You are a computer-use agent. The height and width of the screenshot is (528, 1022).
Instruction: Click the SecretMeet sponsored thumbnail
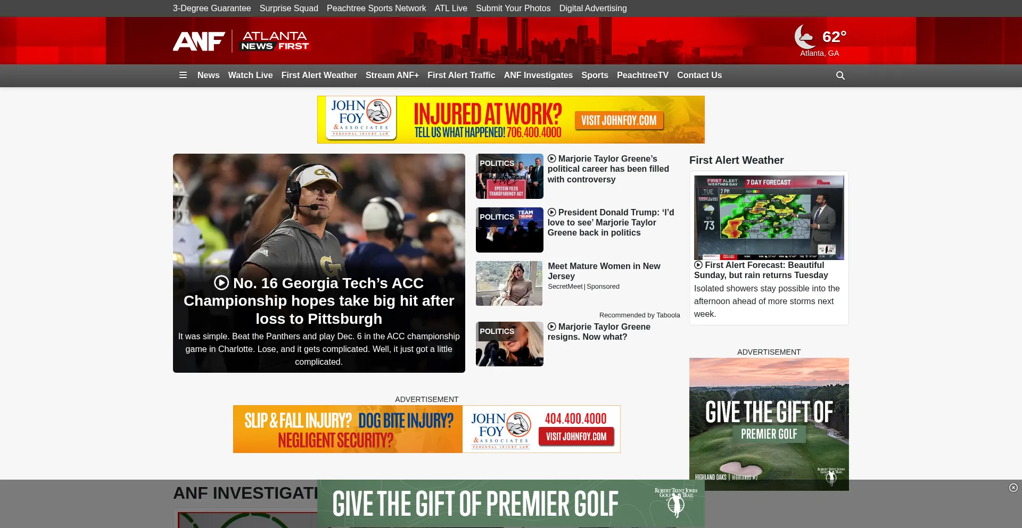(x=509, y=283)
